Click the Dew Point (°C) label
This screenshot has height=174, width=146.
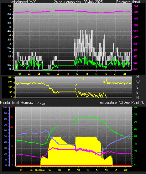(x=134, y=103)
